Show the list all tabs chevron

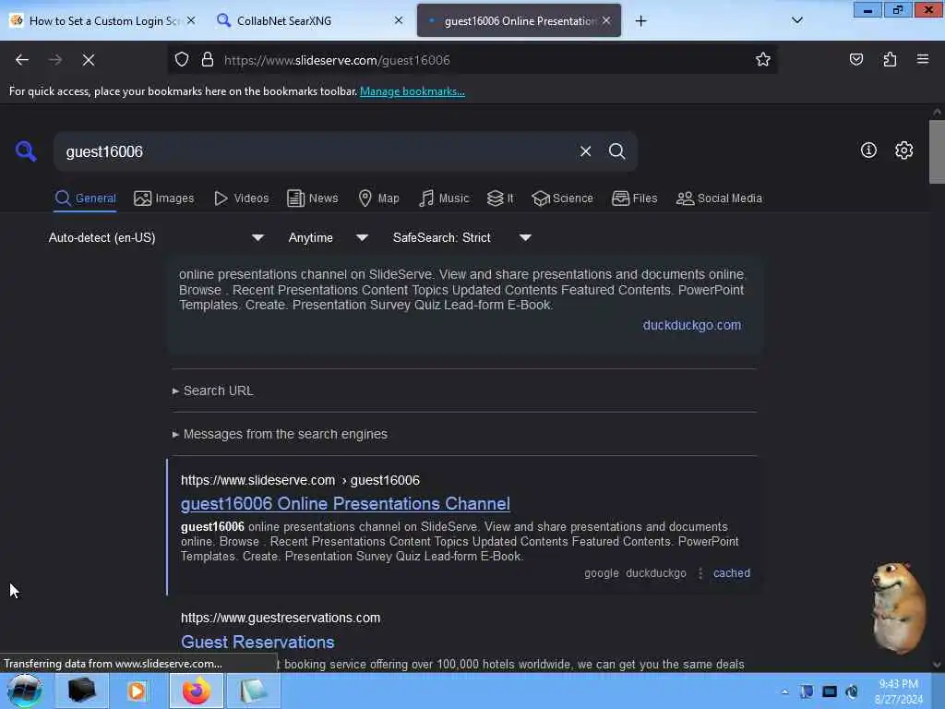796,20
